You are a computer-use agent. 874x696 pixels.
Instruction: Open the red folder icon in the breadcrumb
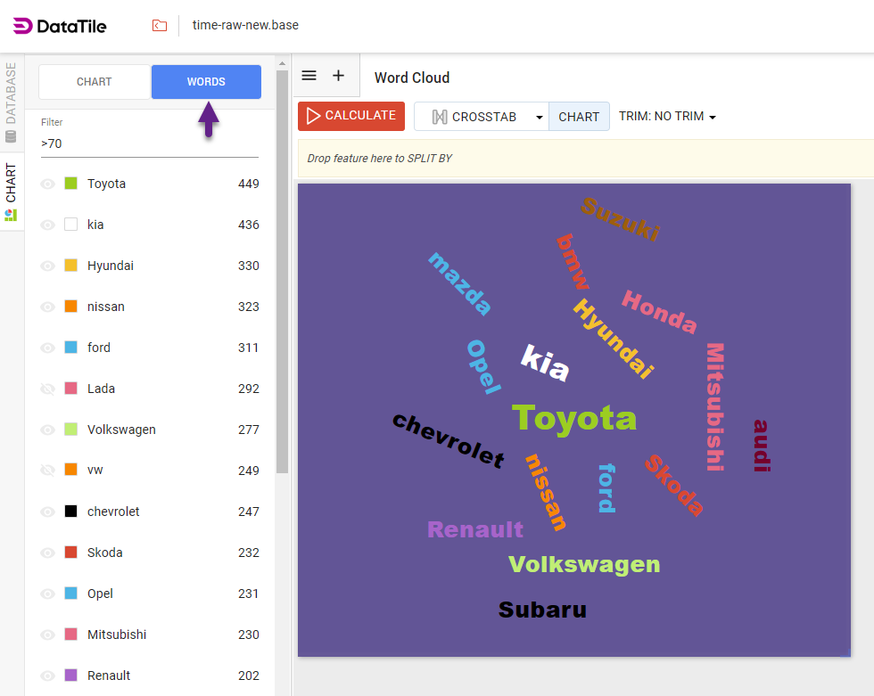pos(160,26)
